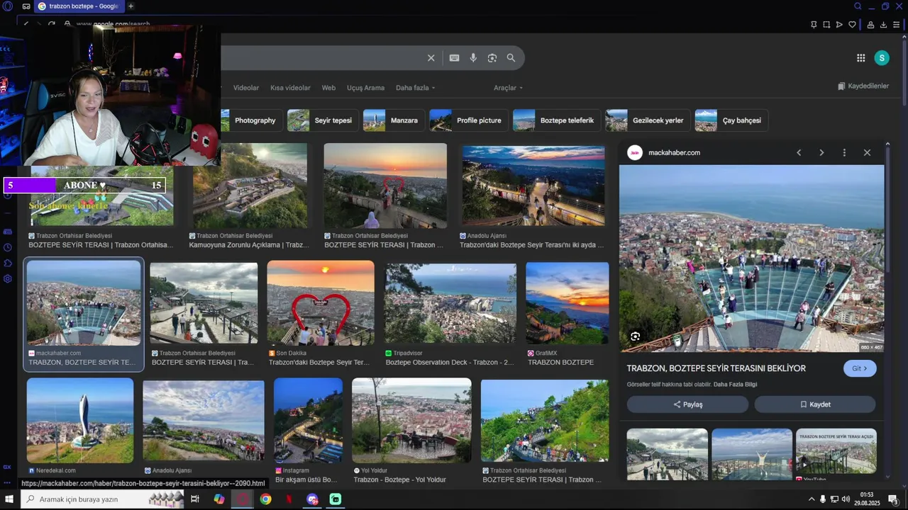Open the Tripadvisor Boztepe Observation Deck thumbnail
This screenshot has width=908, height=510.
coord(450,303)
